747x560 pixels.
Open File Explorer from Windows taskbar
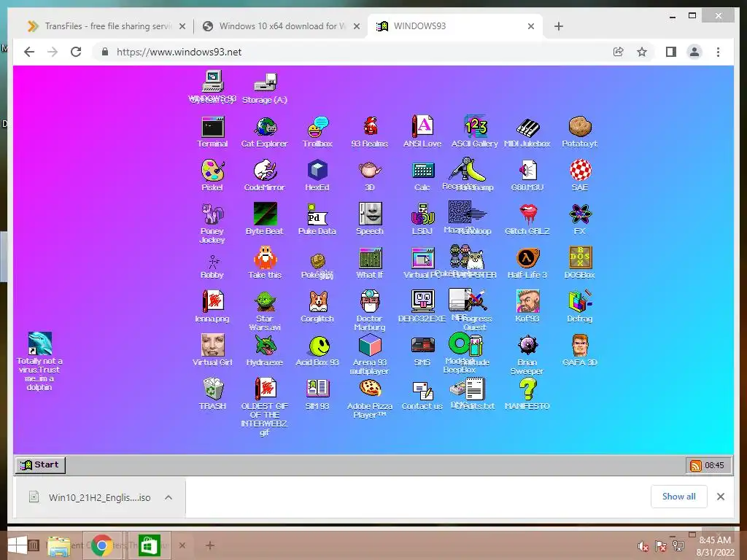pyautogui.click(x=58, y=545)
